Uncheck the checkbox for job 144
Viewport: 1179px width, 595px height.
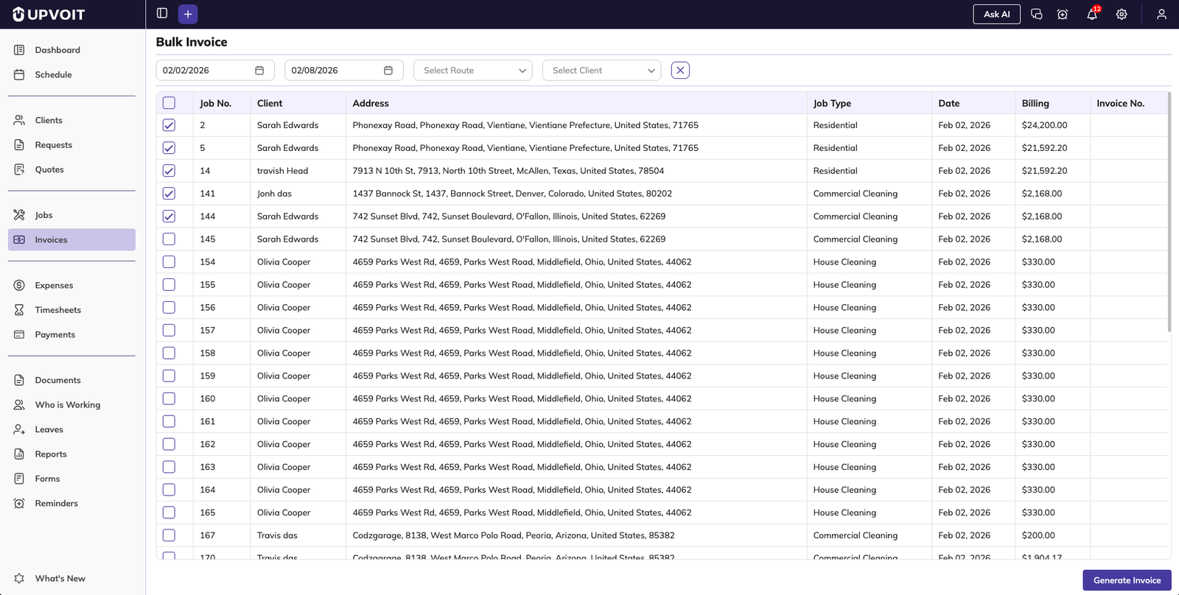click(169, 216)
